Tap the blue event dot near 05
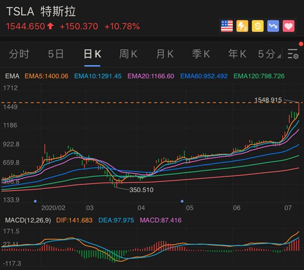Viewport: 304px width, 270px height. tap(182, 201)
